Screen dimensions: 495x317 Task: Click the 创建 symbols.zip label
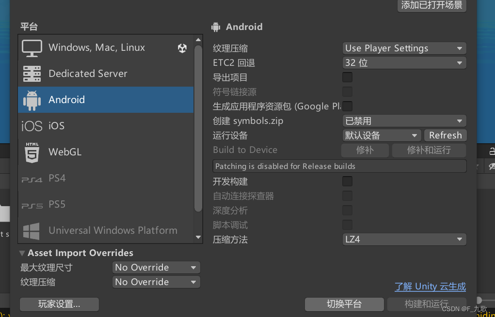[248, 121]
